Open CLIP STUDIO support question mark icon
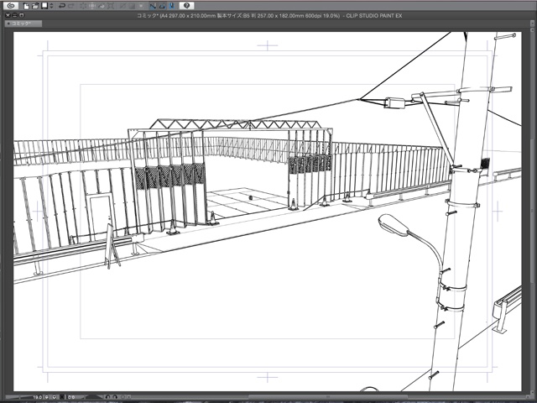Viewport: 537px width, 403px height. [186, 6]
